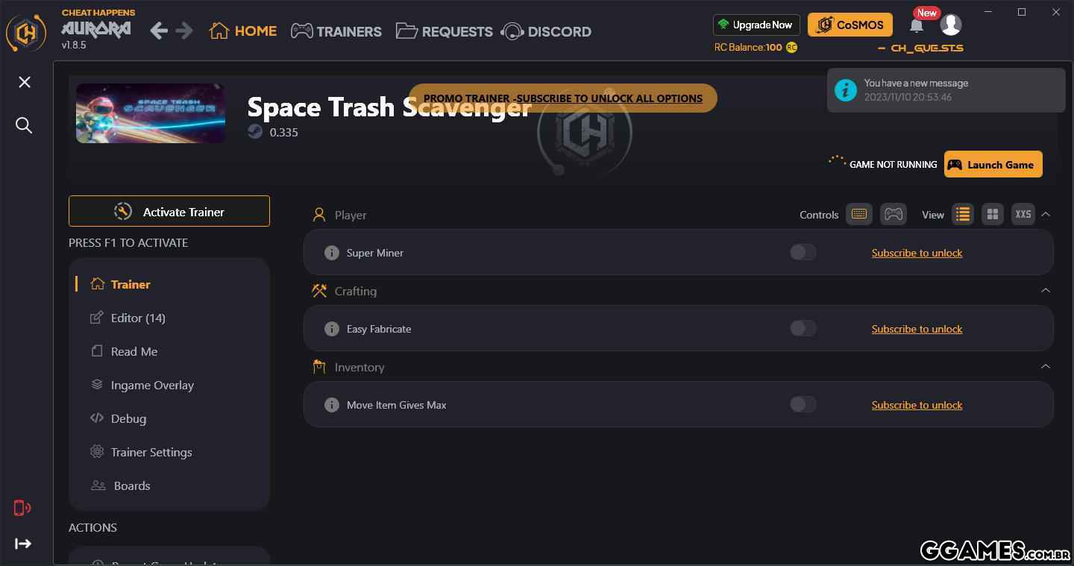Collapse the Crafting section chevron

tap(1046, 291)
